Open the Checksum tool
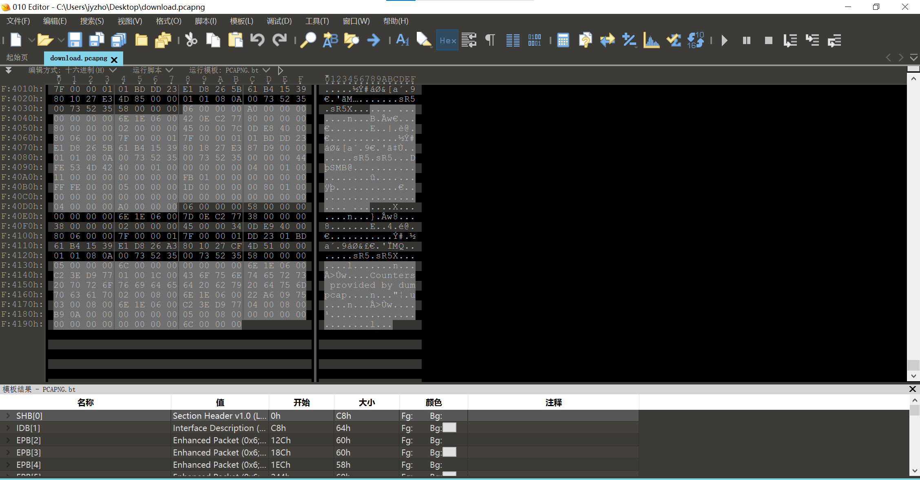 pyautogui.click(x=674, y=40)
